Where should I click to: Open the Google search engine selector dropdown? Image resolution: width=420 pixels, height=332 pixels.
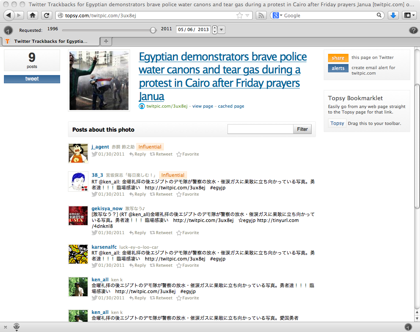(x=277, y=16)
